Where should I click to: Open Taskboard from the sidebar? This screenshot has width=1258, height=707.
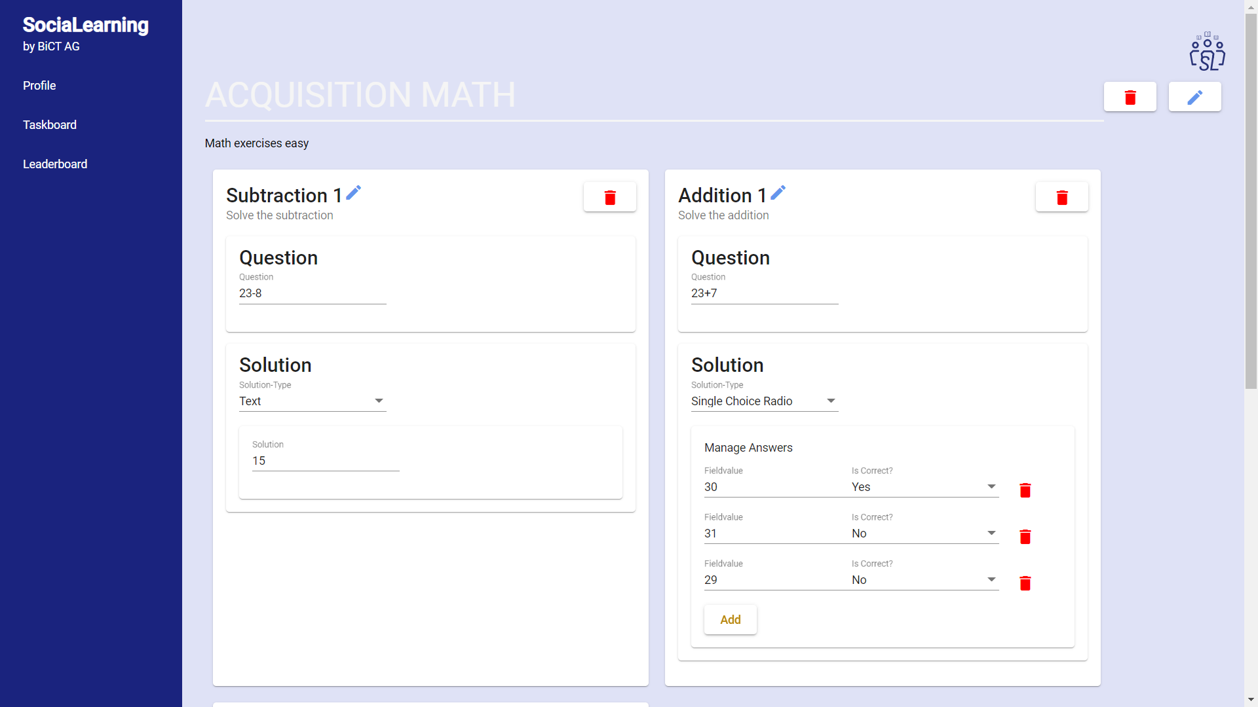tap(50, 125)
